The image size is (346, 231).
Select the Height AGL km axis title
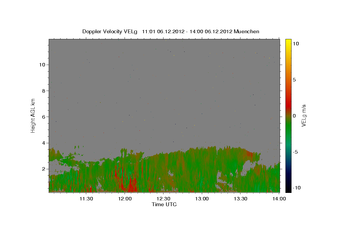pyautogui.click(x=33, y=116)
